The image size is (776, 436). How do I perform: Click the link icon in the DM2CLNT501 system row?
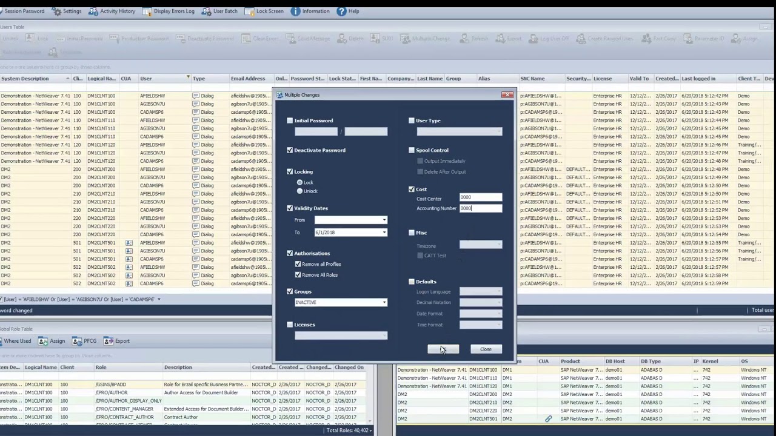(x=548, y=419)
